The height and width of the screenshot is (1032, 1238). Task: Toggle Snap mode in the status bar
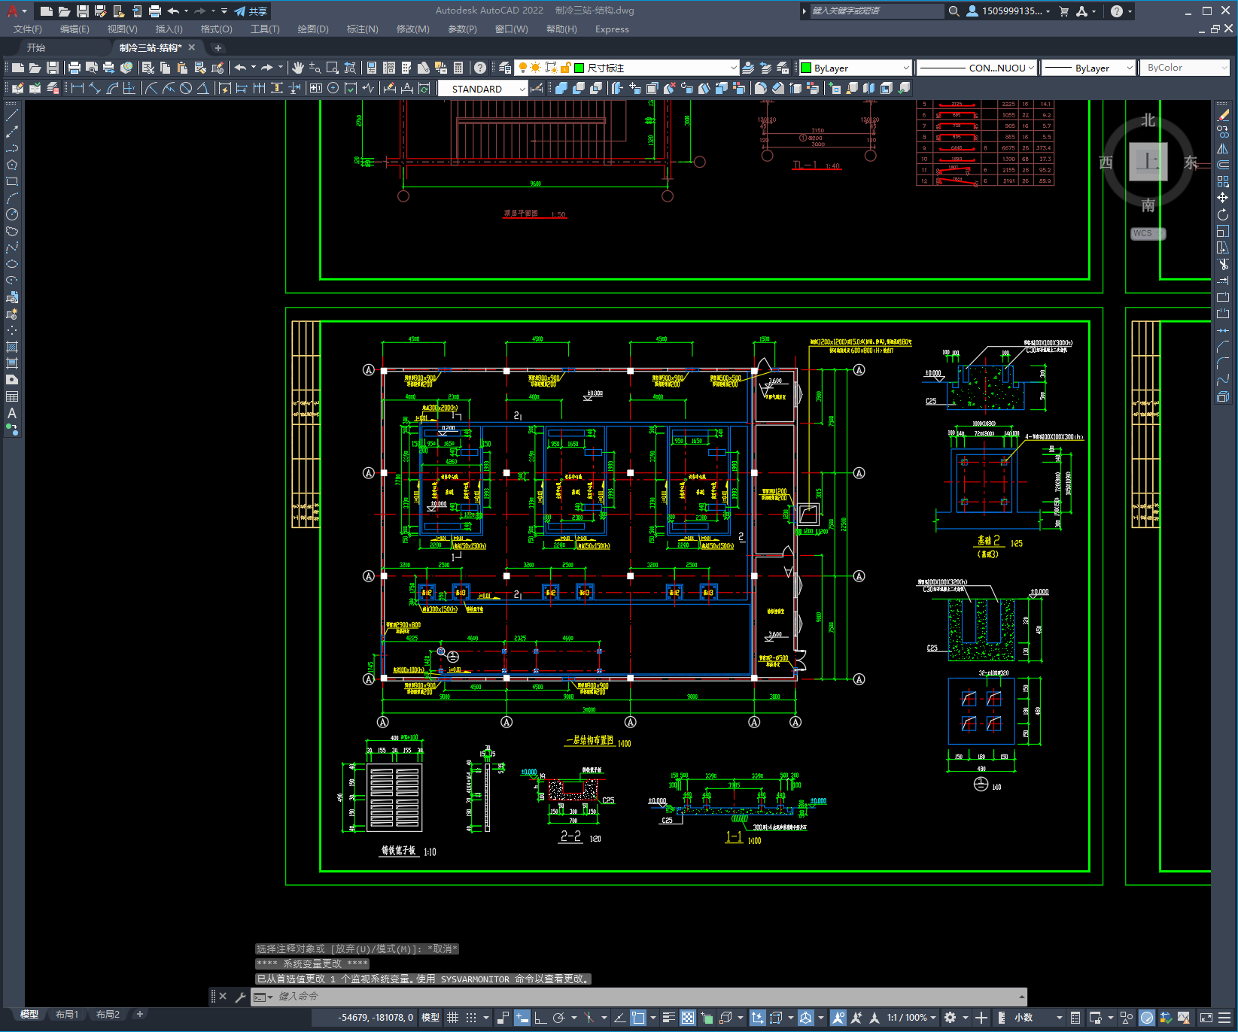click(471, 1018)
